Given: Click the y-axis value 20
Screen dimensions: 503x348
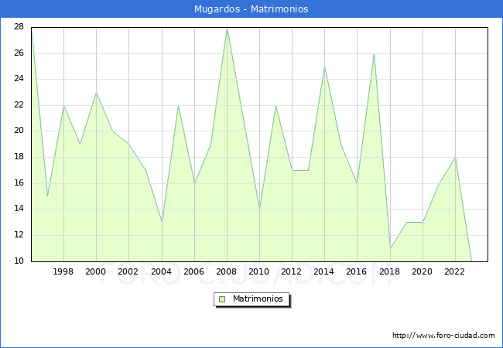Looking at the screenshot, I should [x=19, y=131].
